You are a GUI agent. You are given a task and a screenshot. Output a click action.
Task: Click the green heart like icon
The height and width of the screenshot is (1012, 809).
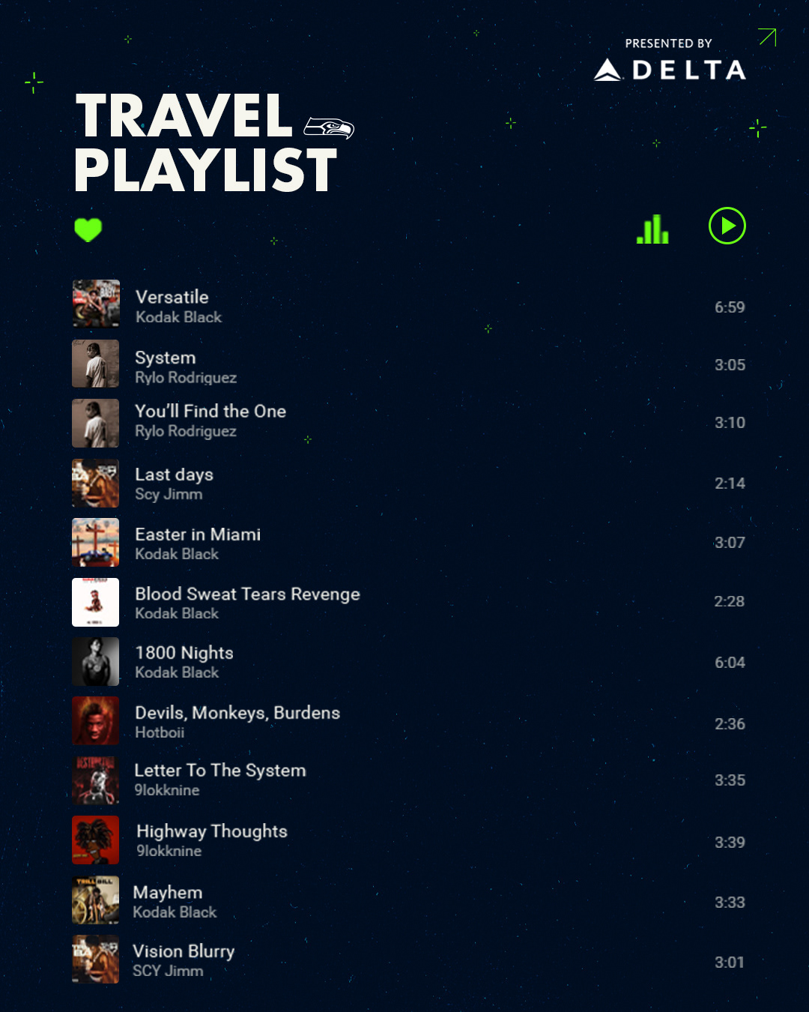[88, 229]
